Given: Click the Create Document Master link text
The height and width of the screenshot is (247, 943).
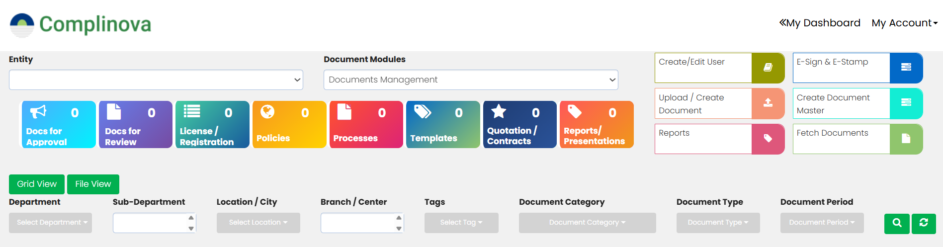Looking at the screenshot, I should tap(833, 104).
